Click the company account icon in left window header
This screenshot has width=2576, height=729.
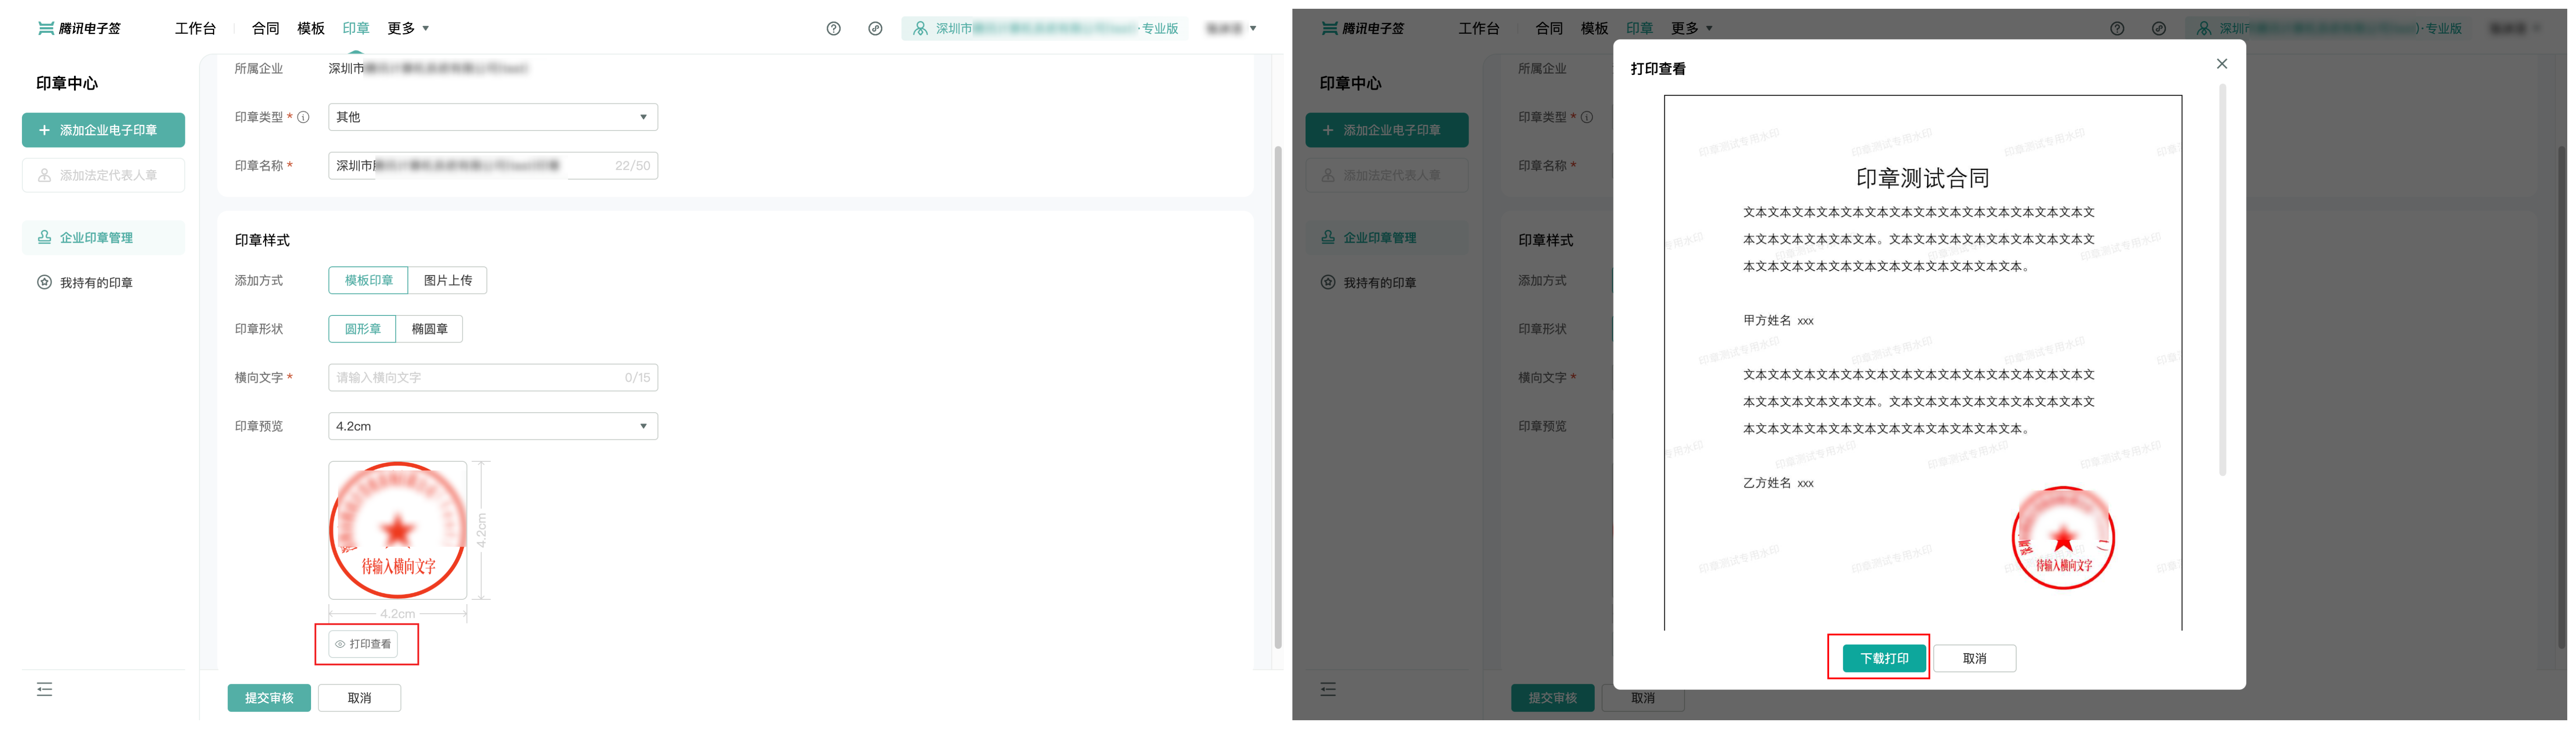pos(920,28)
